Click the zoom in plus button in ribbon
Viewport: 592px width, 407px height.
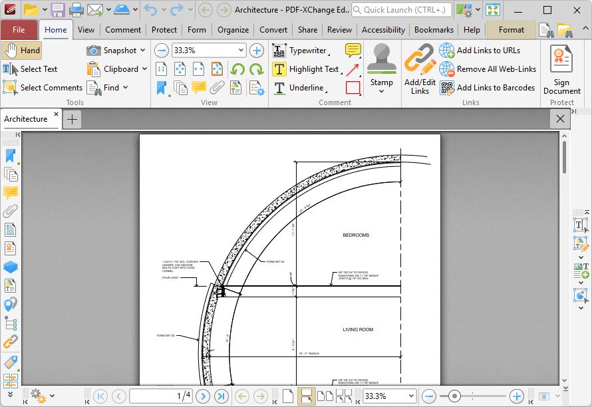pos(257,51)
